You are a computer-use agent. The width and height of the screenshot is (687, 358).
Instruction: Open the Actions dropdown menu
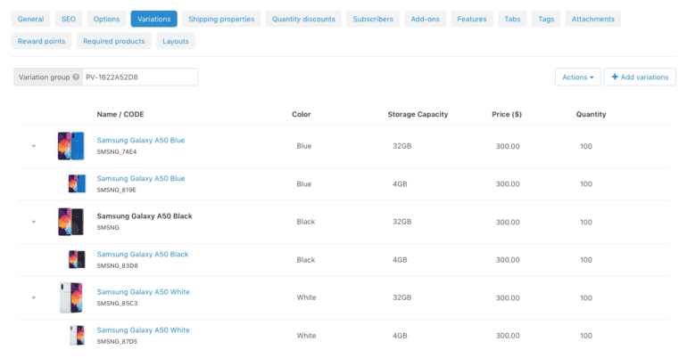tap(578, 77)
